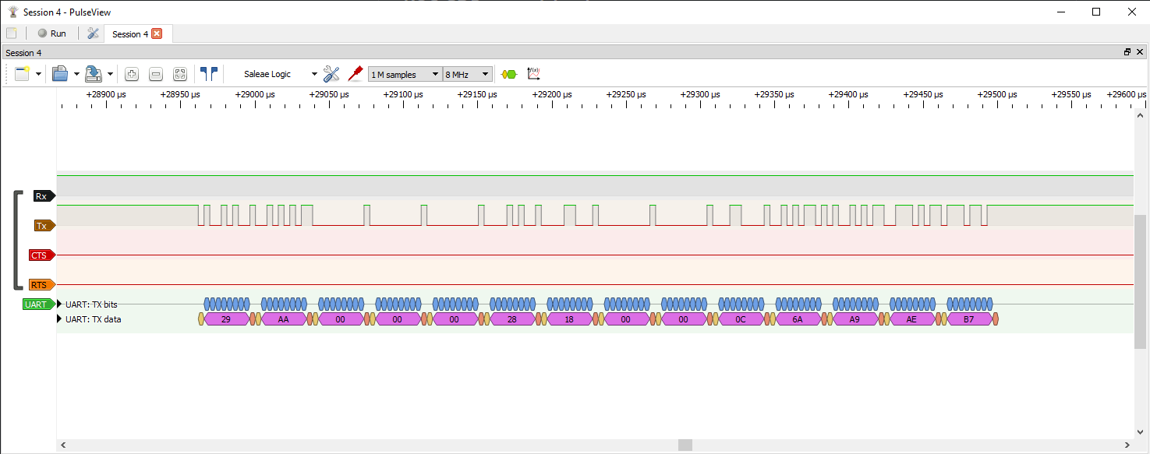Image resolution: width=1150 pixels, height=454 pixels.
Task: Click the math signal icon
Action: pos(534,74)
